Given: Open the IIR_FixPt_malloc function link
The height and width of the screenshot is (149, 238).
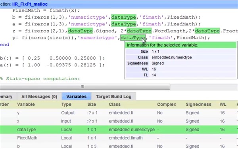Looking at the screenshot, I should pyautogui.click(x=30, y=4).
